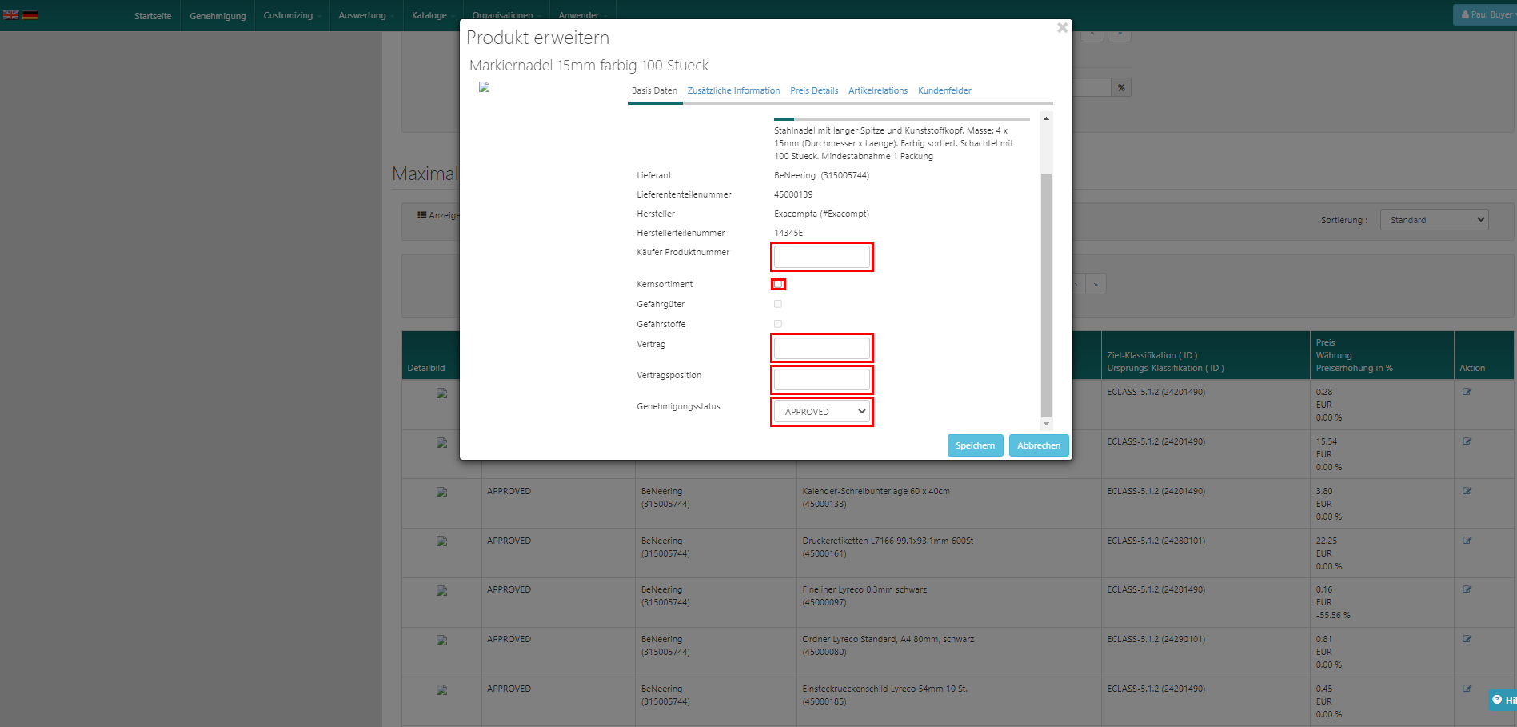Click edit icon for Kalender-Schreibunterlage row
The width and height of the screenshot is (1517, 727).
coord(1467,491)
